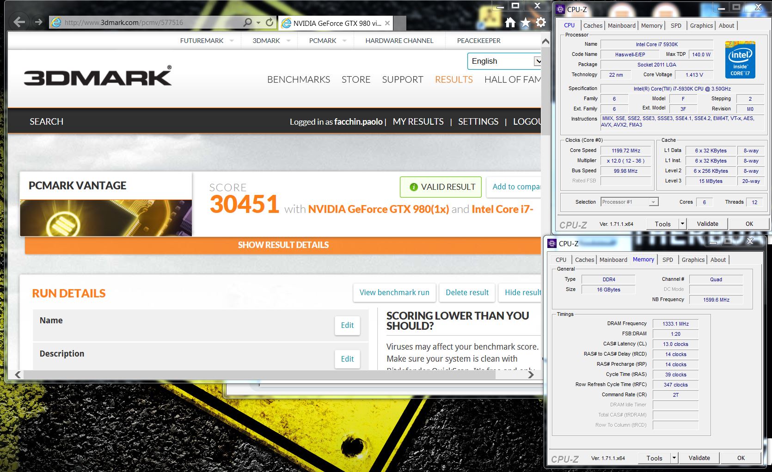
Task: Expand the FUTUREMARK menu dropdown
Action: [232, 41]
